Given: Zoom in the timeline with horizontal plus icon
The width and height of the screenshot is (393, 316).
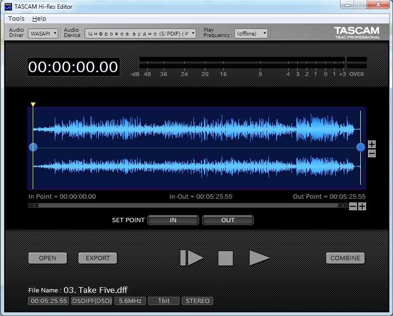Looking at the screenshot, I should (362, 206).
